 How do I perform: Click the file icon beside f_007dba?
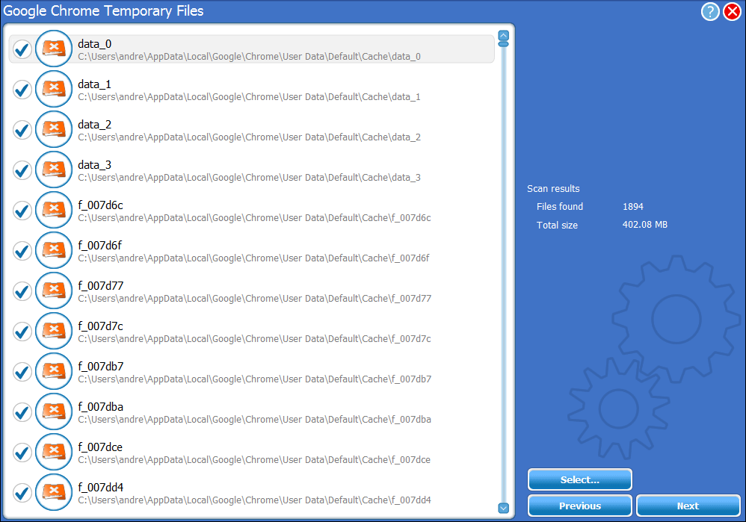[x=54, y=411]
